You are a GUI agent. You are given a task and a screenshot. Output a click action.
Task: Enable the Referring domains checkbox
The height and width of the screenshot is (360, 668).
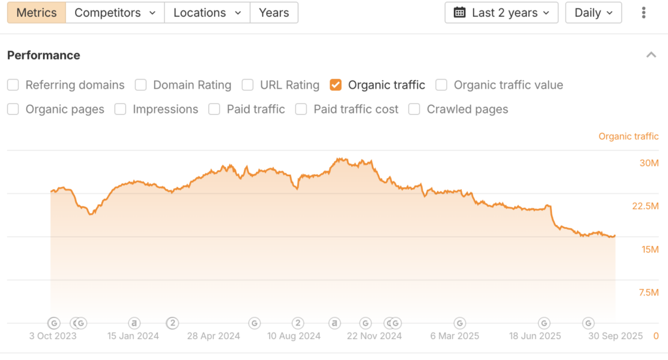pyautogui.click(x=13, y=85)
